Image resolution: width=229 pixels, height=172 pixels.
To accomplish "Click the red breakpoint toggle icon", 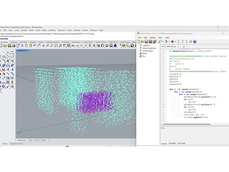I will tap(172, 42).
